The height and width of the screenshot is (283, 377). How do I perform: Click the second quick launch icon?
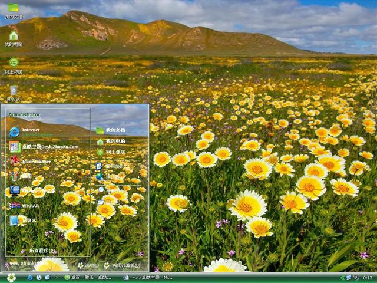pos(39,278)
